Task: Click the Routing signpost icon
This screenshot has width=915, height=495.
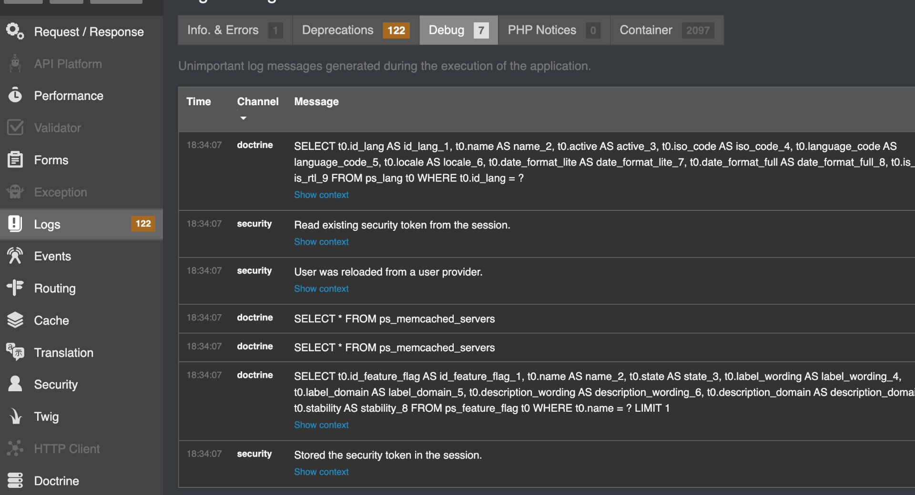Action: (15, 288)
